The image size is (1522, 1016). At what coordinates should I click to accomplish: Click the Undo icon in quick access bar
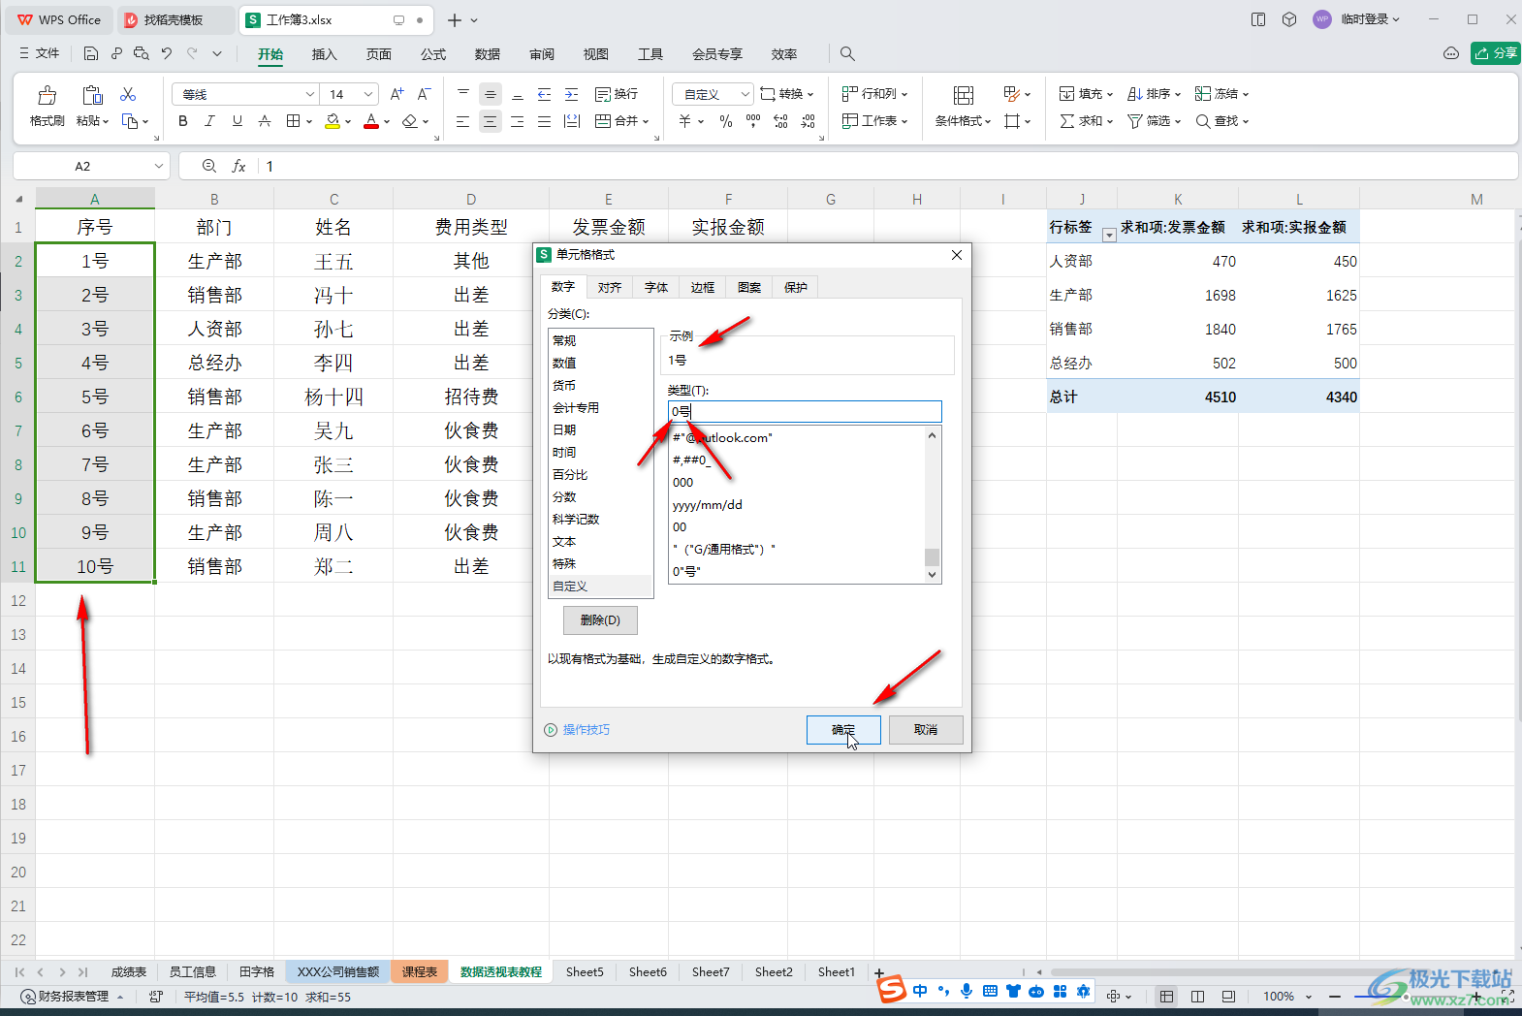pyautogui.click(x=167, y=53)
